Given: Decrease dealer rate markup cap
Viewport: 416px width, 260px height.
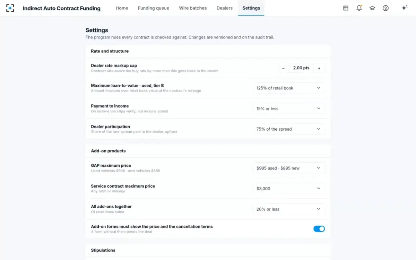Looking at the screenshot, I should pos(283,68).
